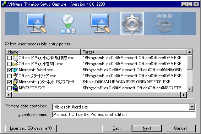Sort by the Target column header
Image resolution: width=201 pixels, height=134 pixels.
pyautogui.click(x=134, y=52)
